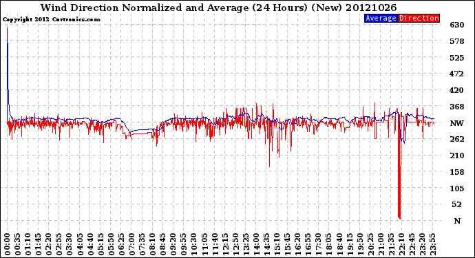Click the 10:30 time axis label
The height and width of the screenshot is (258, 475).
click(x=194, y=244)
